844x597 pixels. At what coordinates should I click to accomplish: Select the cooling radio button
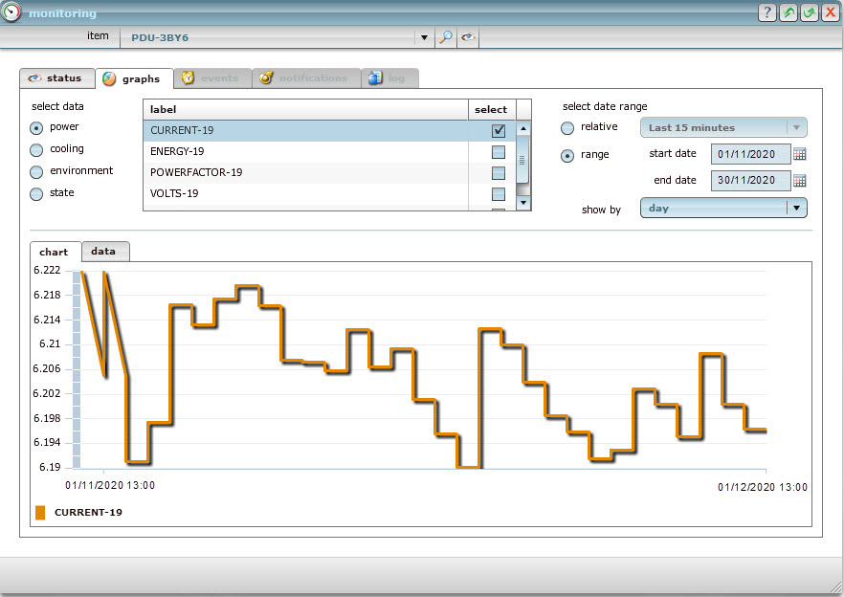[36, 149]
